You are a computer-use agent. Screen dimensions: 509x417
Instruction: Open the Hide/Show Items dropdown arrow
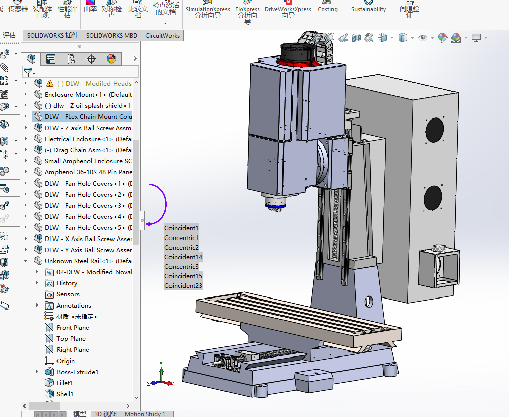tap(432, 38)
